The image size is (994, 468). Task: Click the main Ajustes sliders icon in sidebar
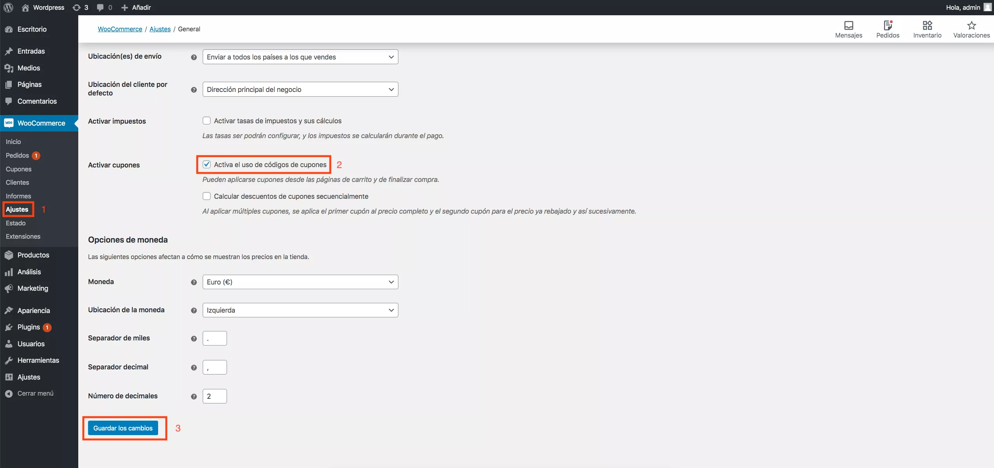pos(9,377)
